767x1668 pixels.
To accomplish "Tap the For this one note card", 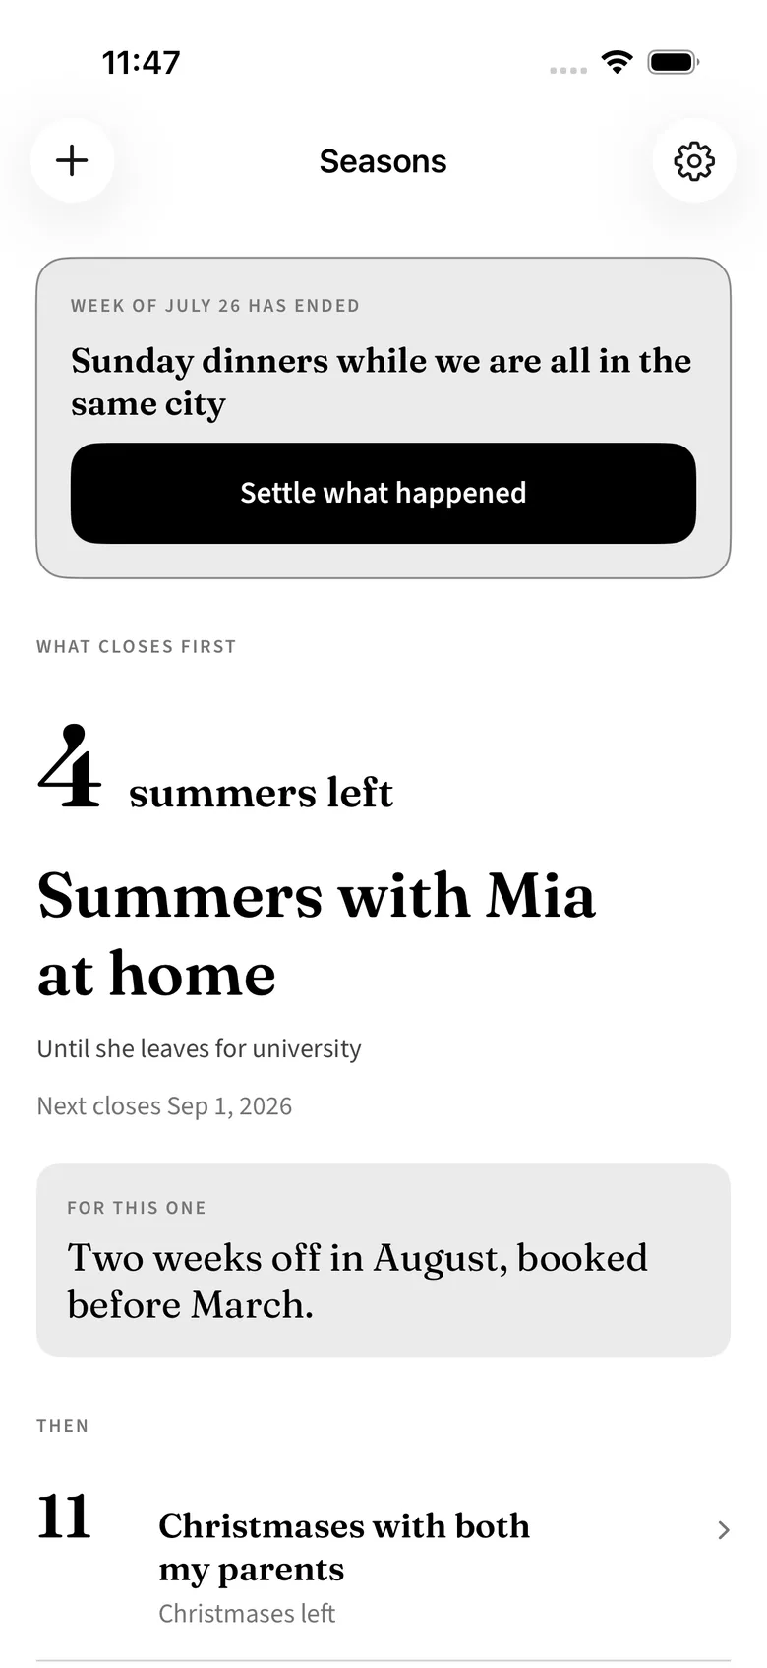I will pyautogui.click(x=383, y=1261).
